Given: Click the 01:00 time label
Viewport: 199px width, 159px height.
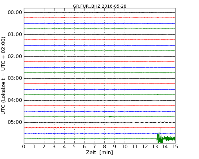Looking at the screenshot, I should point(15,34).
